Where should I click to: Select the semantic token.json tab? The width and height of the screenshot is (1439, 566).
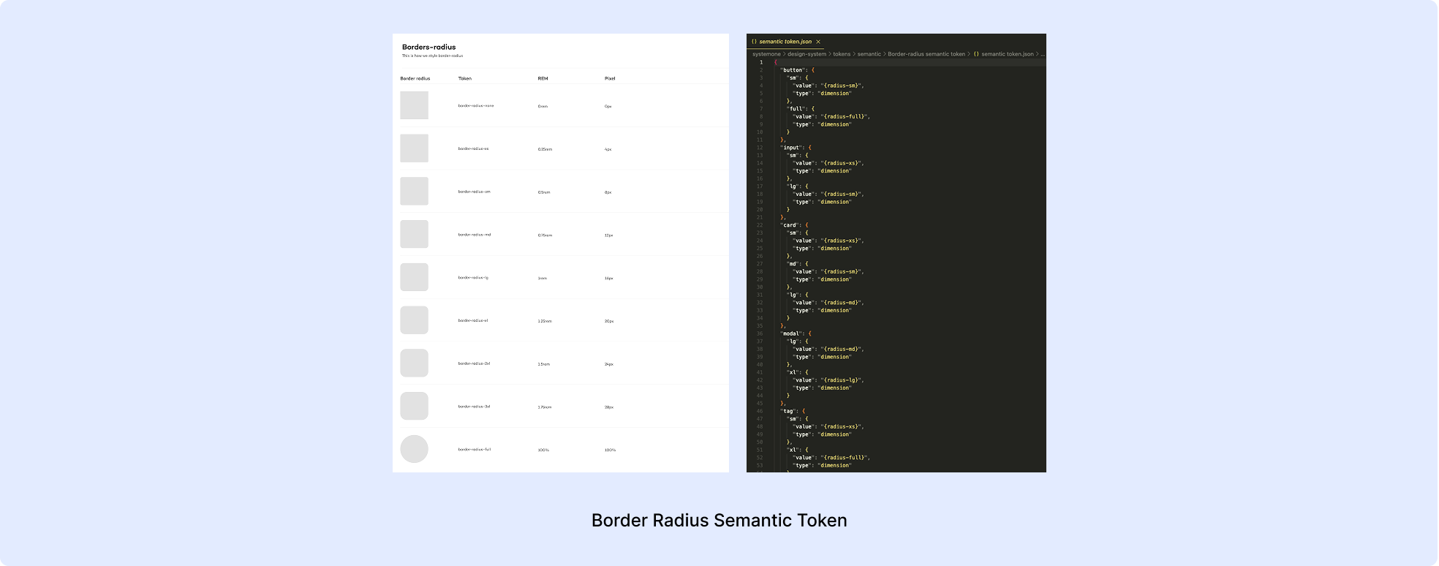(x=785, y=42)
